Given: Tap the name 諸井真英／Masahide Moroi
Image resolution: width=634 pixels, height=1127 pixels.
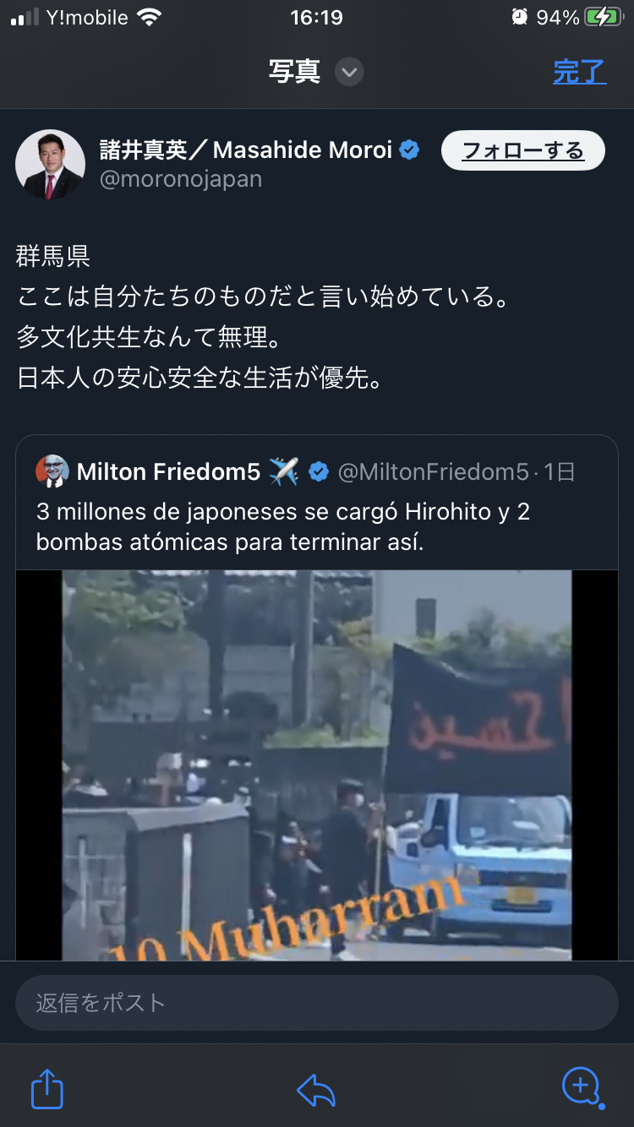Looking at the screenshot, I should [246, 150].
